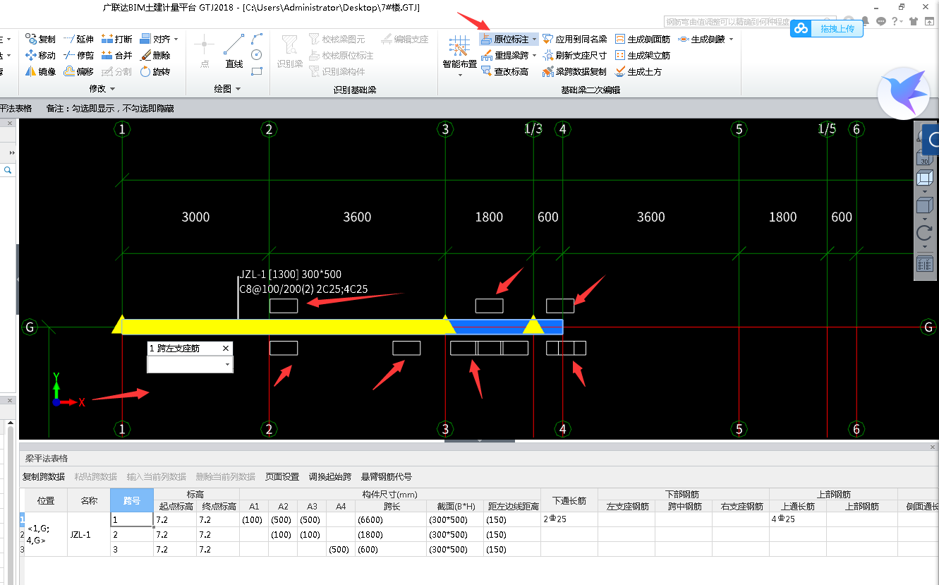
Task: Click 调换起始跨 swap start span
Action: pyautogui.click(x=330, y=477)
